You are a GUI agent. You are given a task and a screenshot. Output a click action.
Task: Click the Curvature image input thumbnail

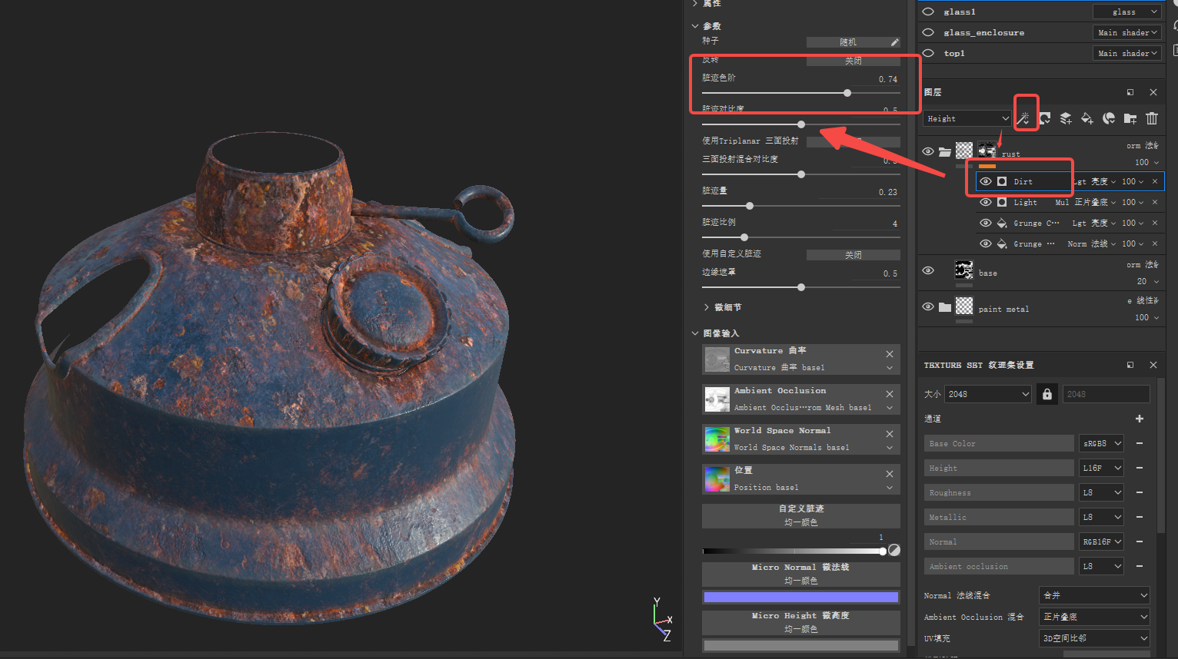[717, 359]
